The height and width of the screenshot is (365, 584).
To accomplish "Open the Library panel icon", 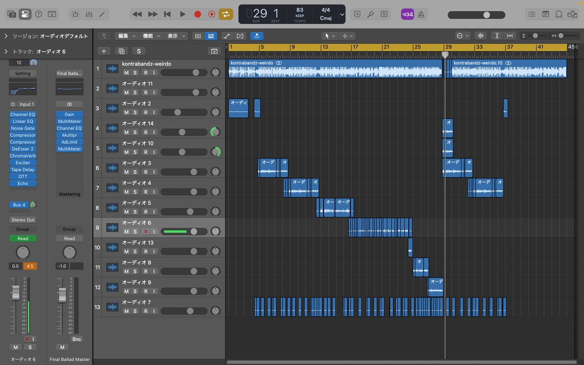I will tap(12, 14).
